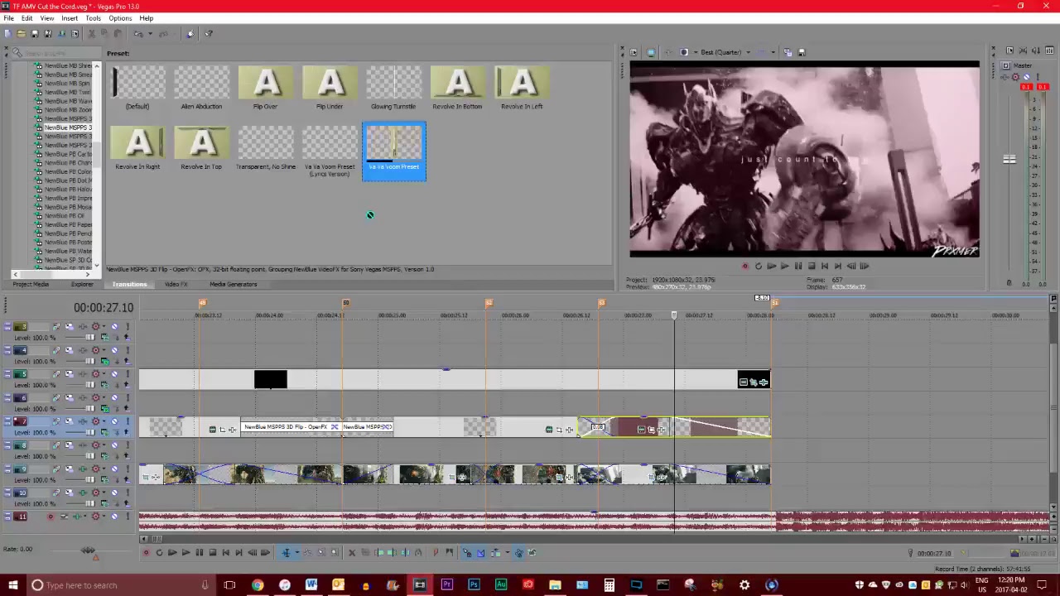Screen dimensions: 1060x596
Task: Click the Open project folder icon
Action: point(22,34)
